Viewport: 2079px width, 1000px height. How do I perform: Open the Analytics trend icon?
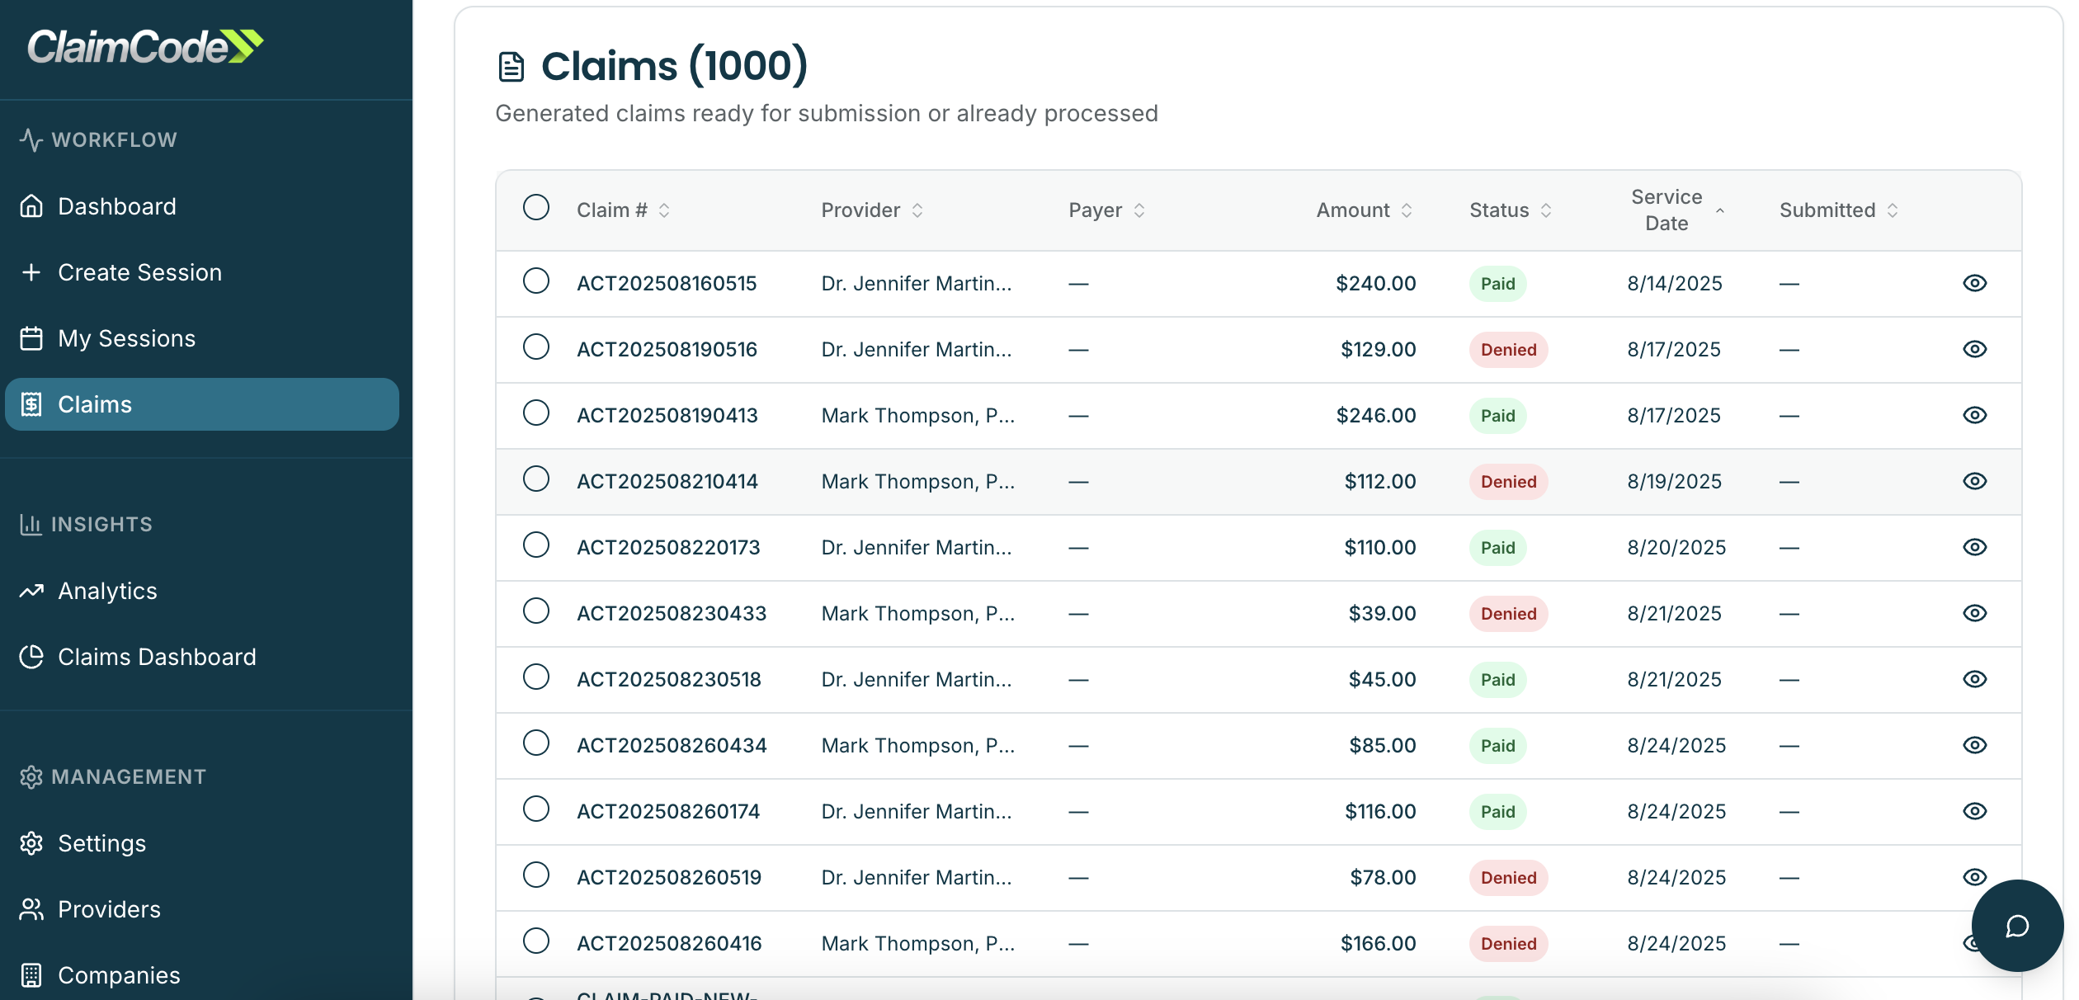(31, 591)
